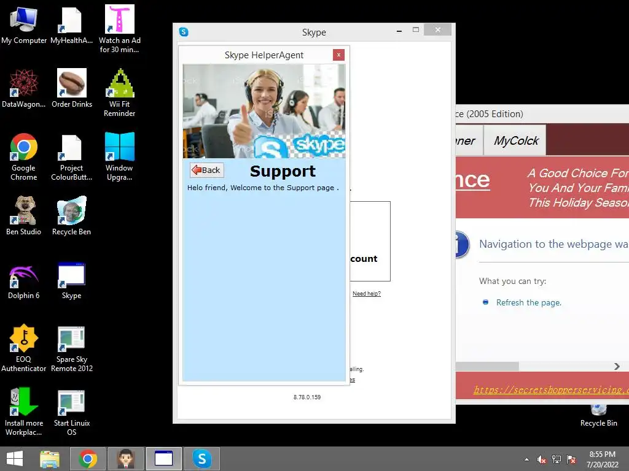Open Start Linuix OS desktop shortcut
Image resolution: width=629 pixels, height=471 pixels.
pyautogui.click(x=71, y=412)
